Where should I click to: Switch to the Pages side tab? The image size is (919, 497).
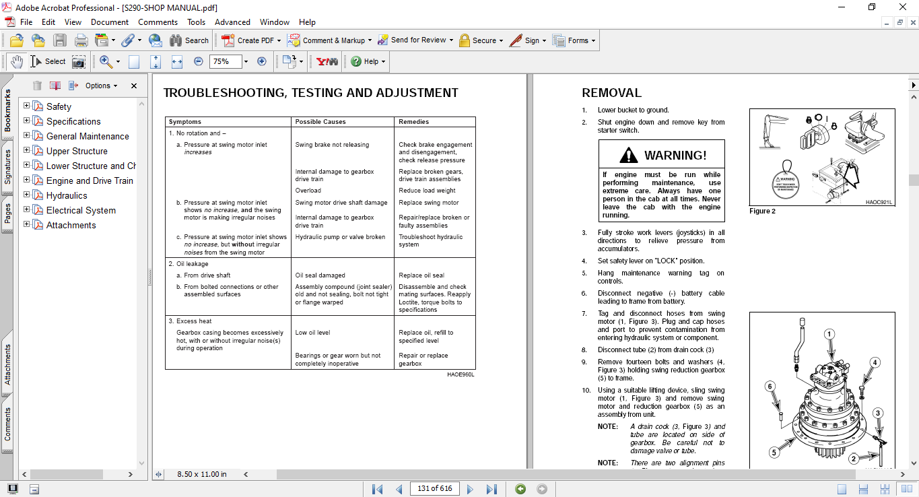[x=7, y=213]
